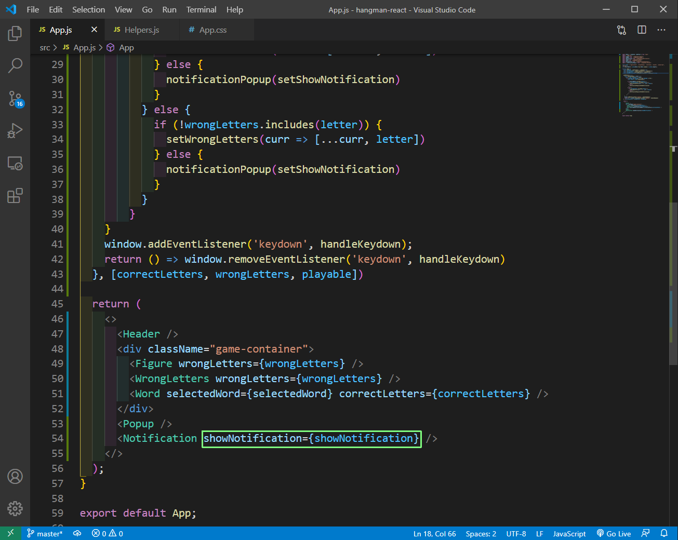
Task: Open the Edit menu
Action: (56, 9)
